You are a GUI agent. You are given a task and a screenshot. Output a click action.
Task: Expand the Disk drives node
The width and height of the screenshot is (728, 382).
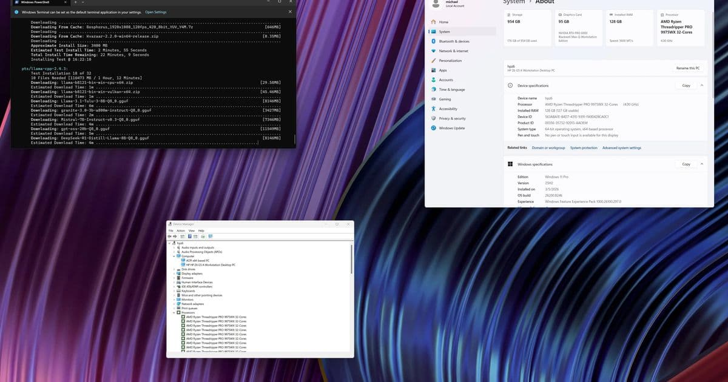(x=174, y=269)
